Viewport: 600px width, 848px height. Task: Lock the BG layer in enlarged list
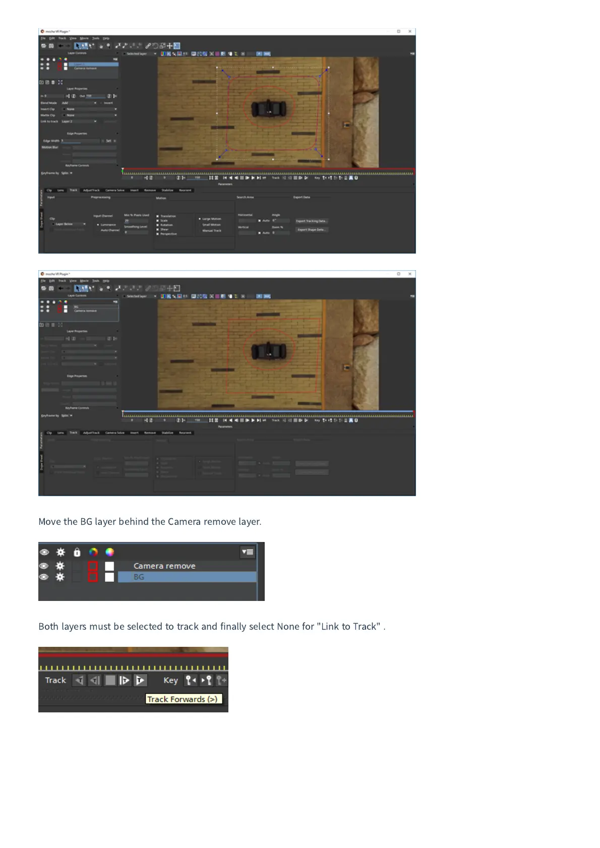(77, 577)
